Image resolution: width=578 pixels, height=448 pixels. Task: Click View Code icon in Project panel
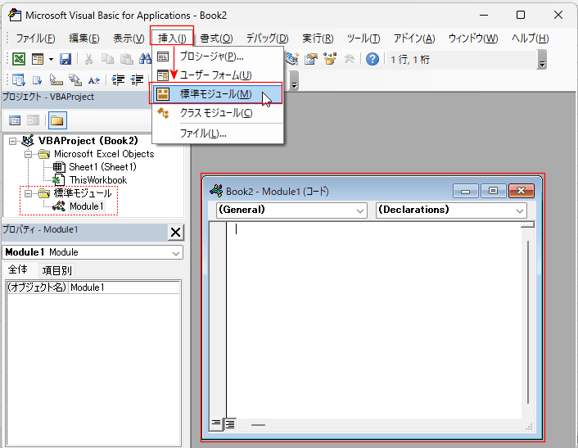pos(15,120)
